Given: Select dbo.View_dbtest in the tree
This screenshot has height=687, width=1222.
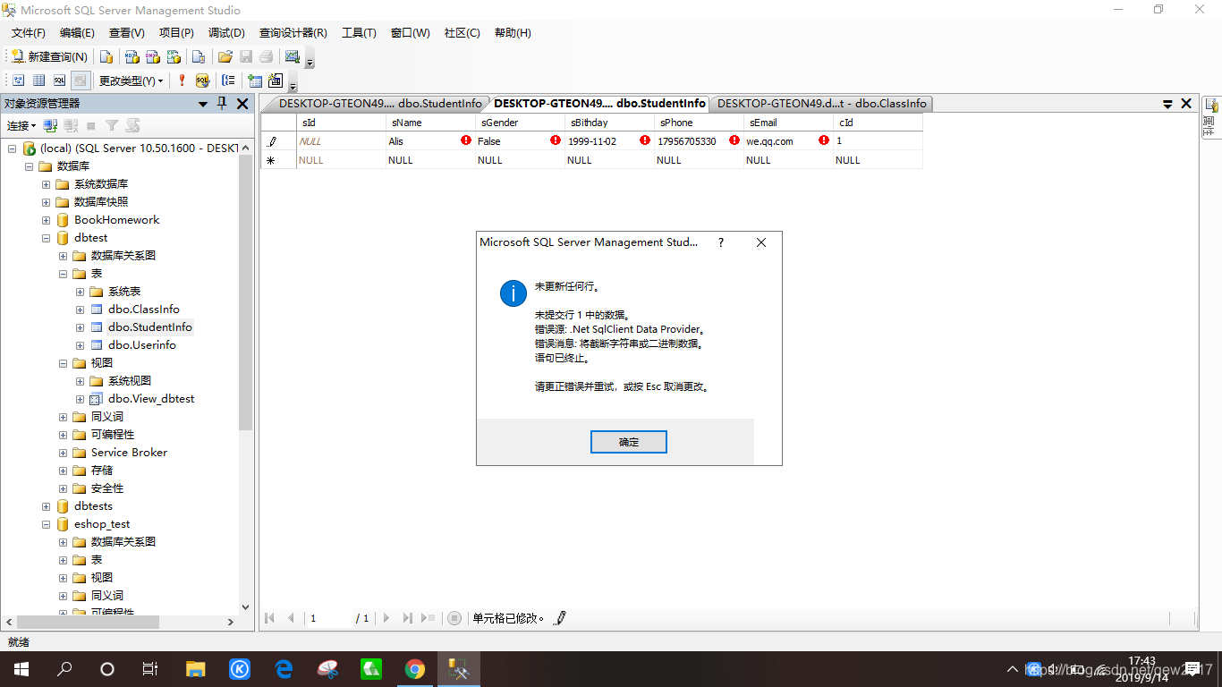Looking at the screenshot, I should 151,399.
